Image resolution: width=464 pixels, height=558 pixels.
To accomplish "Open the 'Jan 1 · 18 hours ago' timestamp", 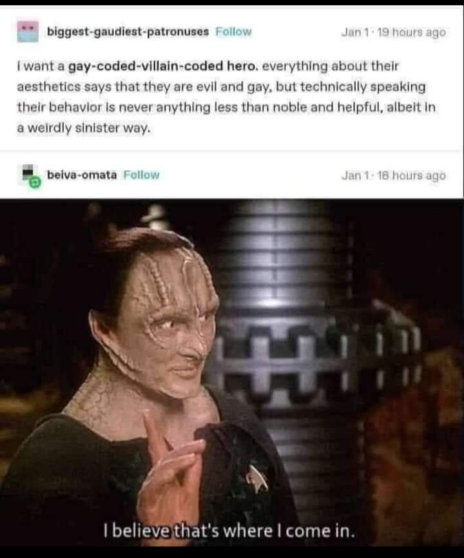I will pos(393,175).
